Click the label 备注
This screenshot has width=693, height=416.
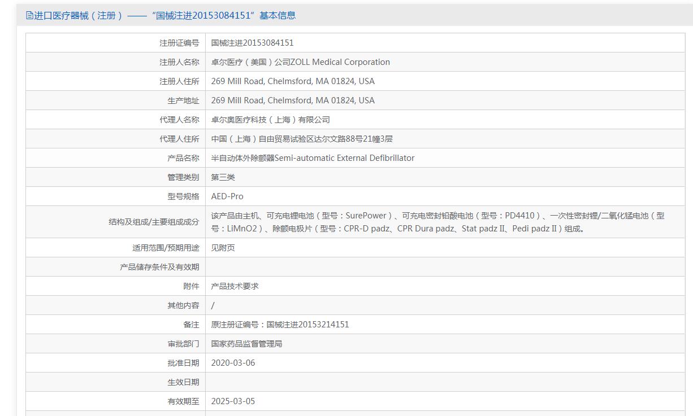click(x=191, y=325)
